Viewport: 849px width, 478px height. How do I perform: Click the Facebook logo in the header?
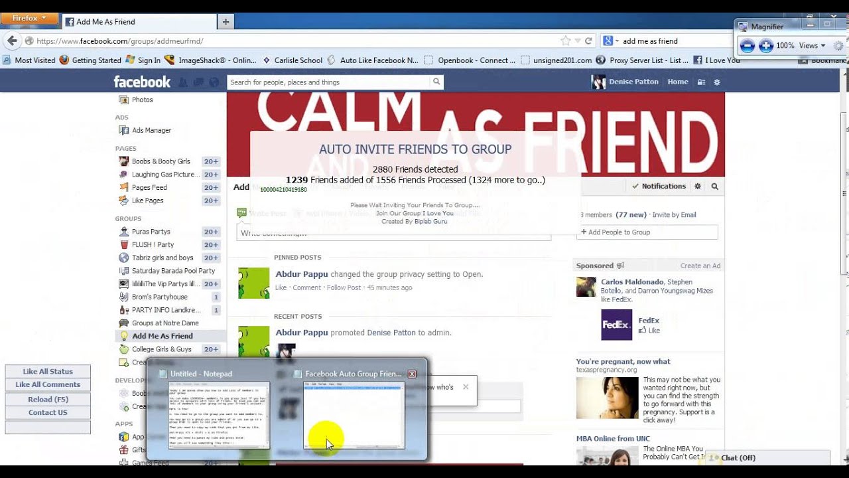click(x=142, y=82)
